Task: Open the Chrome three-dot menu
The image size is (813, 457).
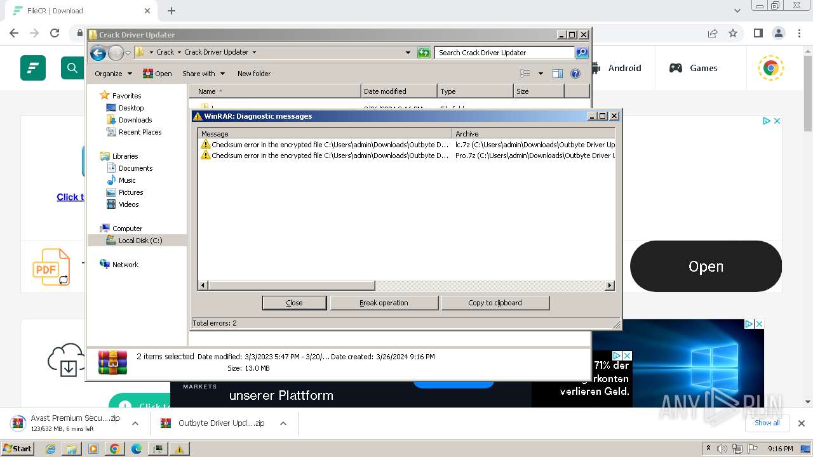Action: pos(799,33)
